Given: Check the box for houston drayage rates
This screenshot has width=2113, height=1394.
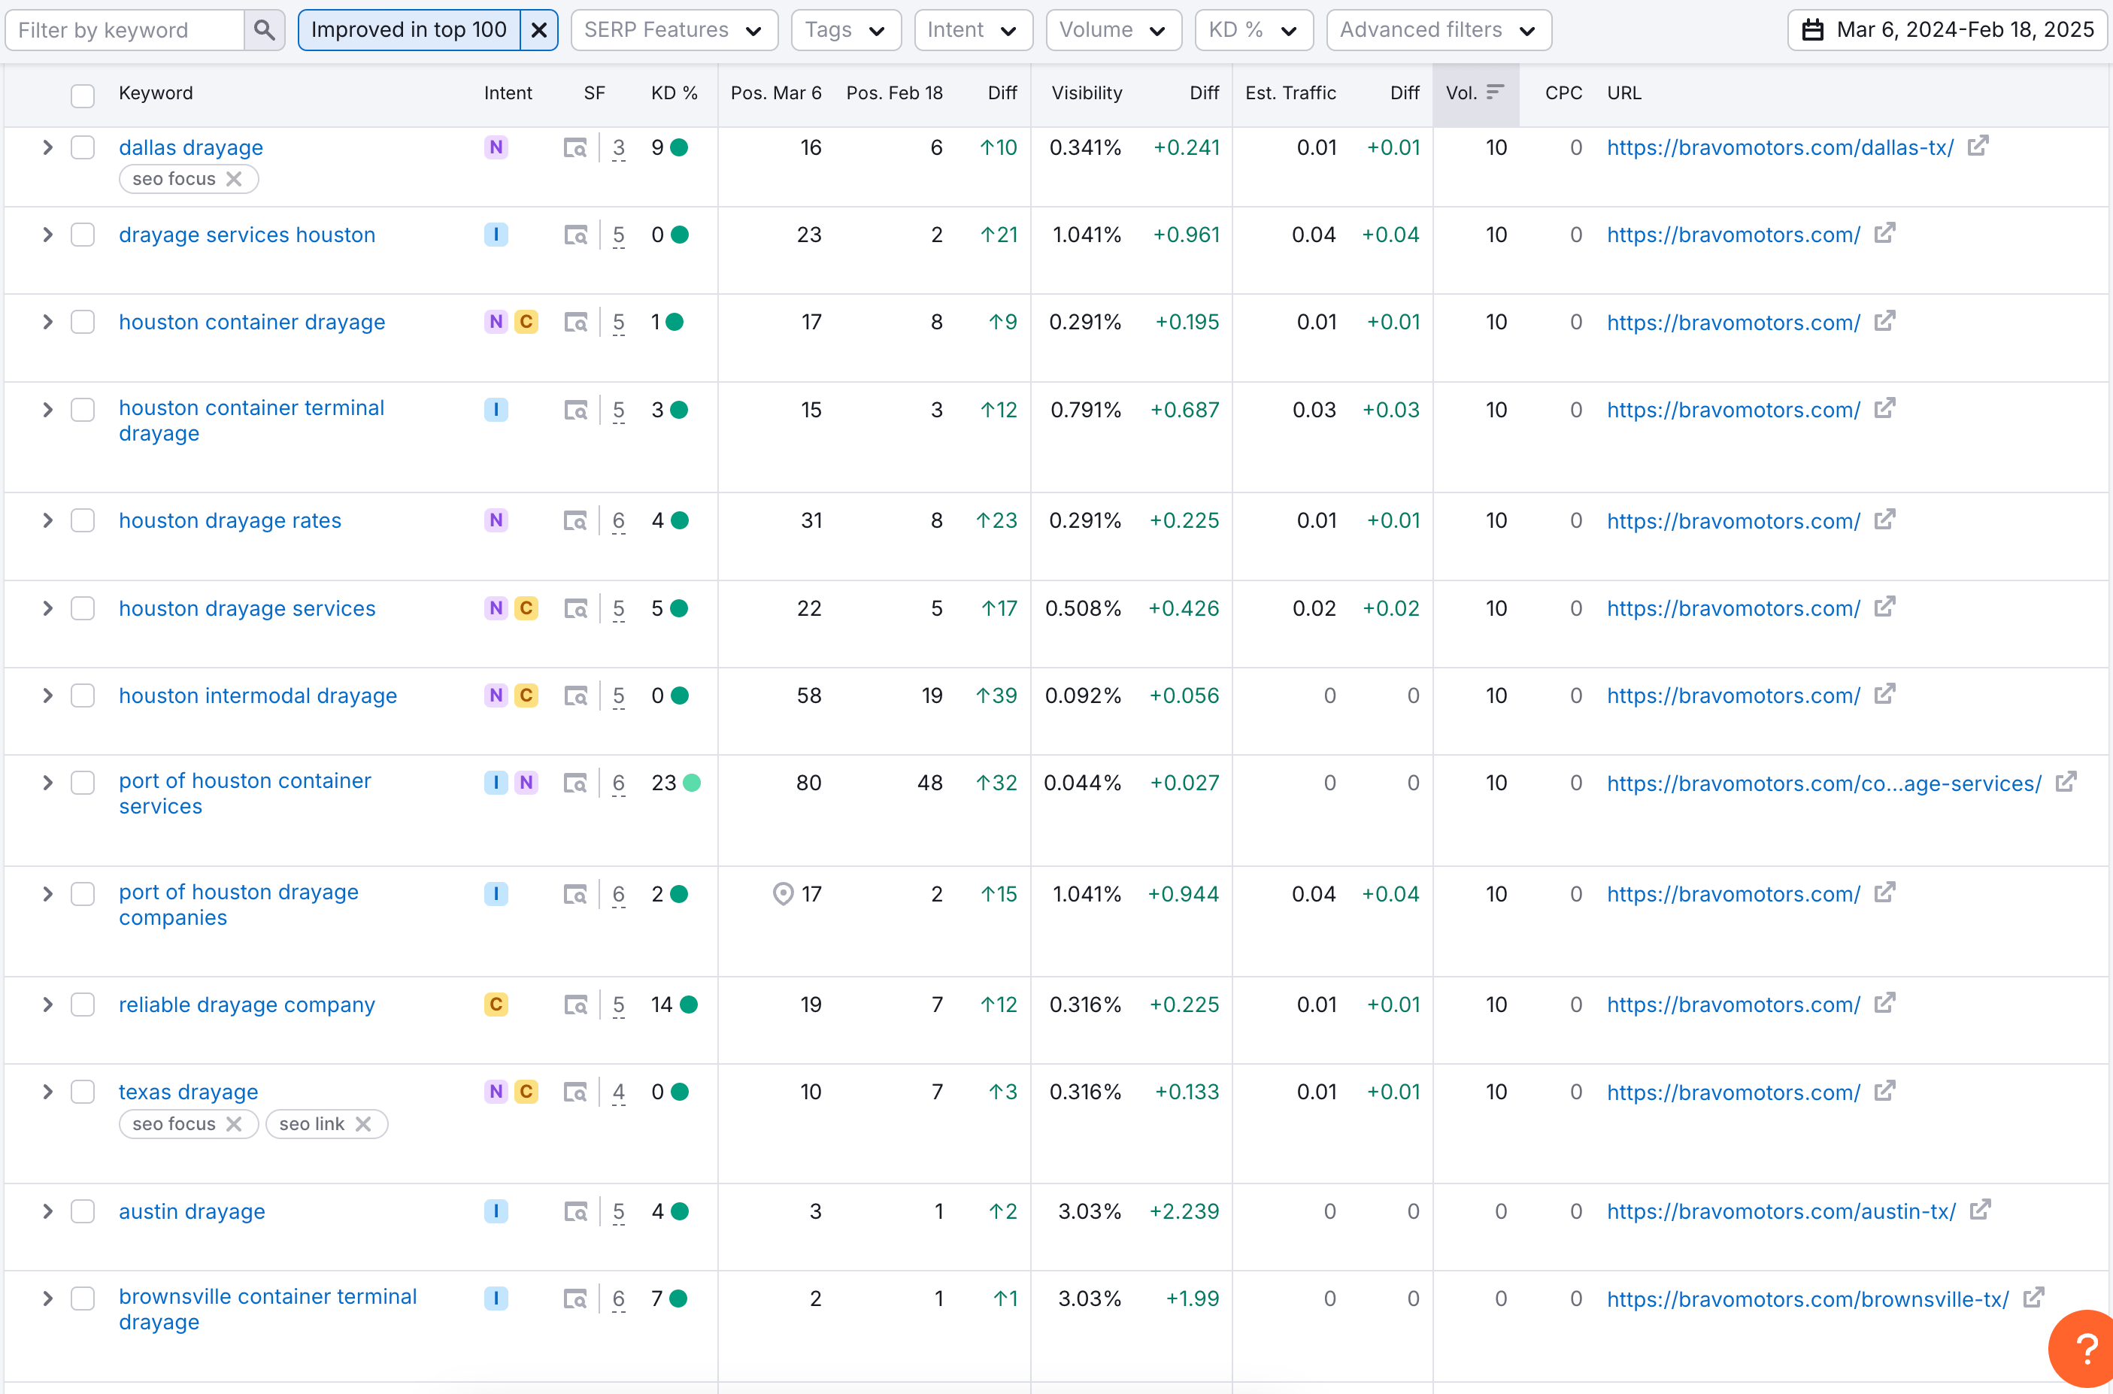Looking at the screenshot, I should [x=83, y=520].
